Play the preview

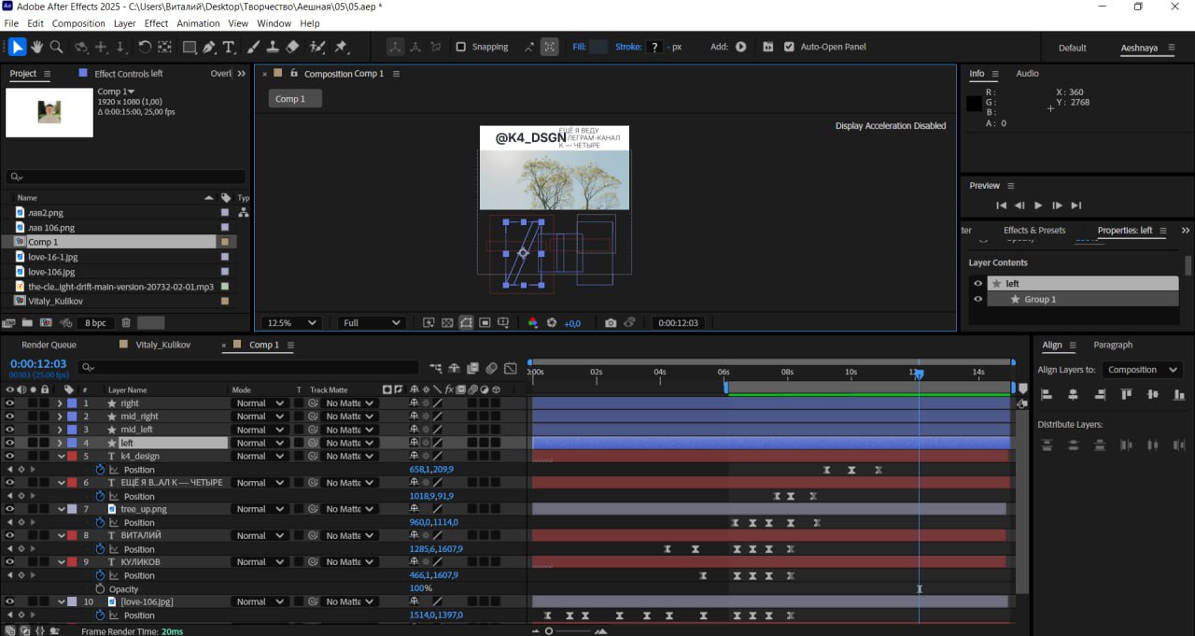click(1038, 205)
